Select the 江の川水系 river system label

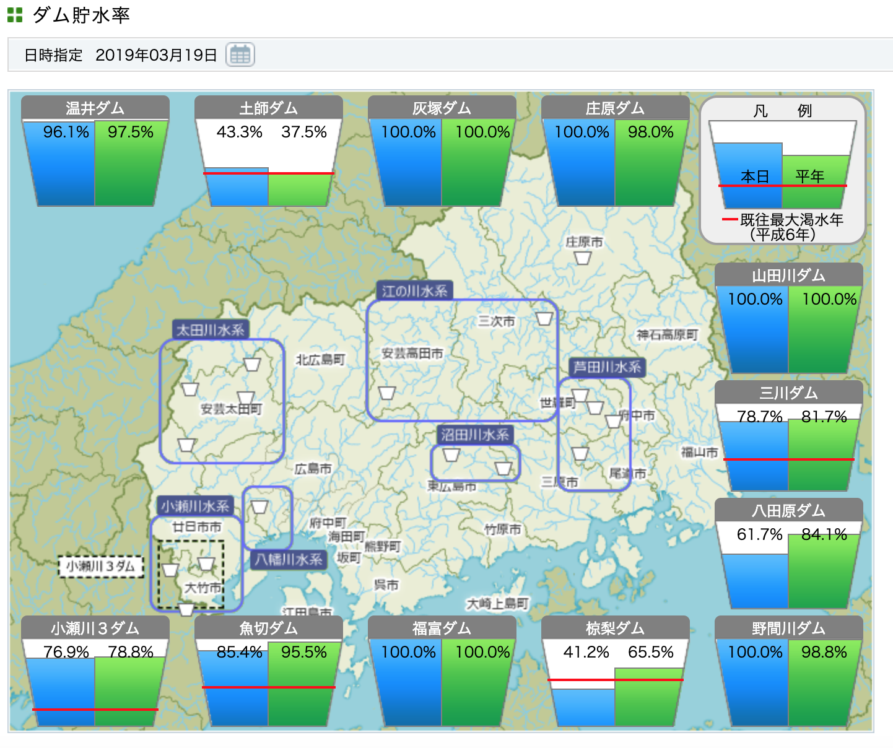tap(414, 291)
